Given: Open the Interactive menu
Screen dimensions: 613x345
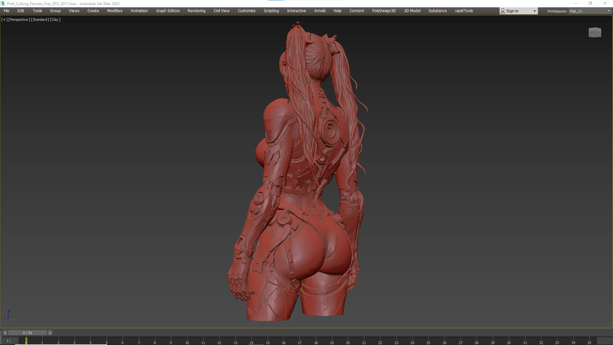Looking at the screenshot, I should (x=296, y=11).
